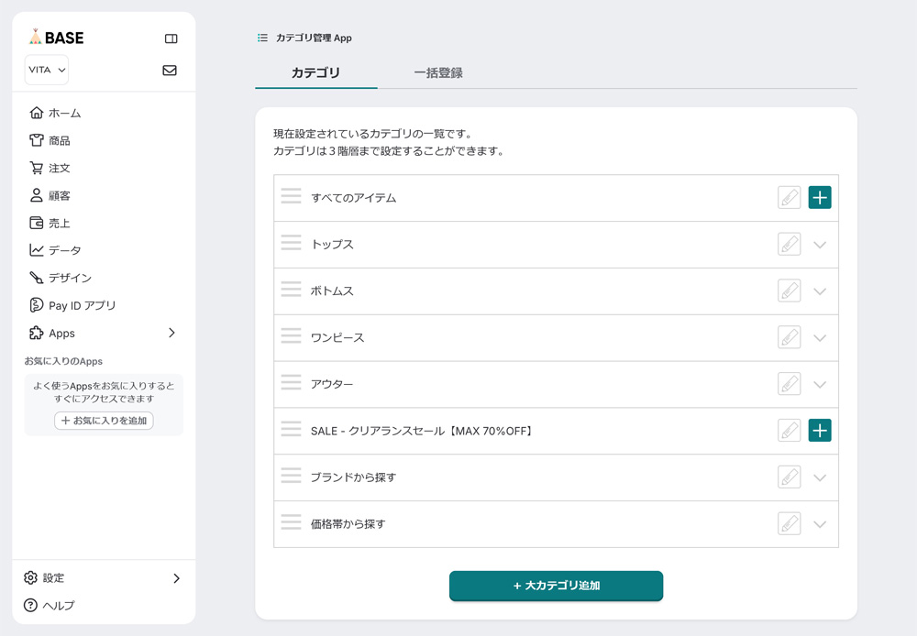917x636 pixels.
Task: Click the pencil edit icon for トップス
Action: [789, 244]
